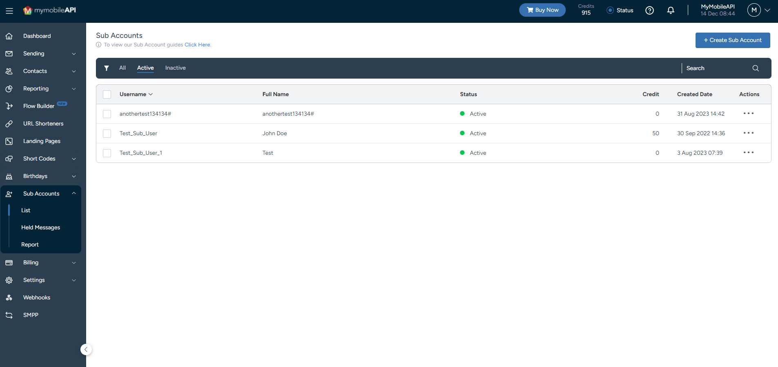Click the Sub Accounts user-plus icon

[x=9, y=194]
